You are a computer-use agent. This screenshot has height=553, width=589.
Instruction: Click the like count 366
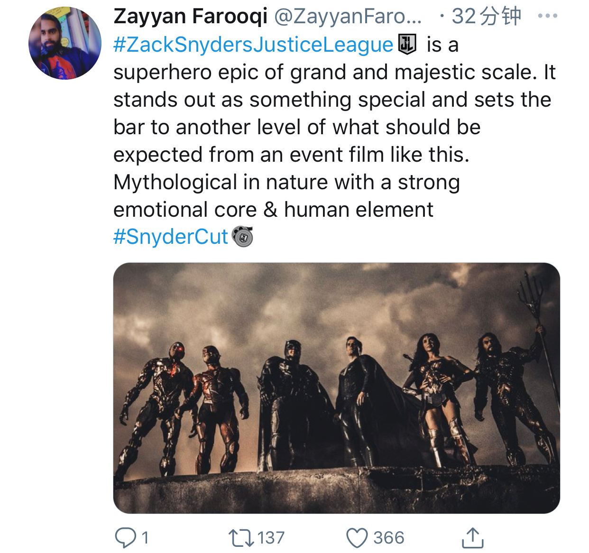pyautogui.click(x=388, y=538)
